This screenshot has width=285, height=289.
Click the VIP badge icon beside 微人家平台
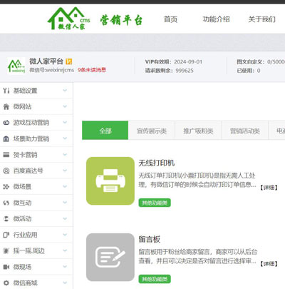(68, 61)
